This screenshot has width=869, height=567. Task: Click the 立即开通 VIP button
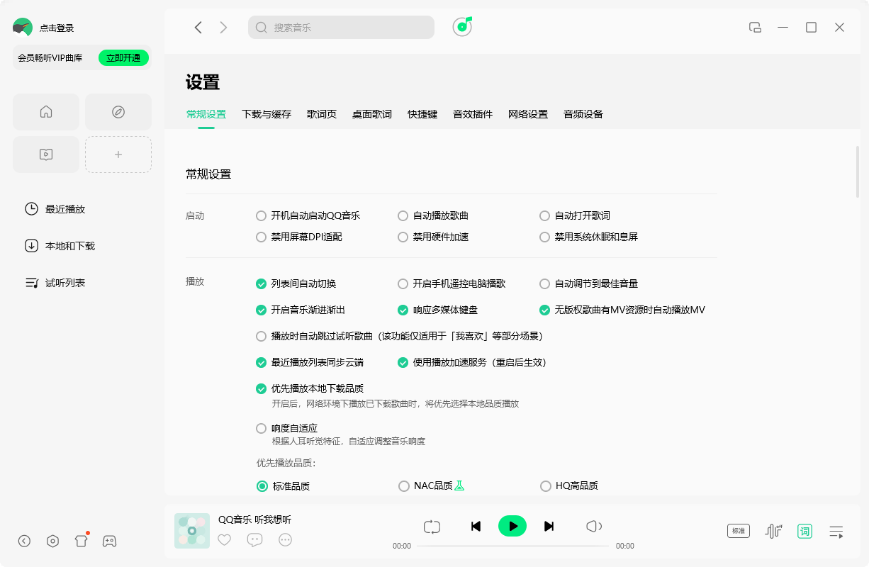[x=123, y=57]
